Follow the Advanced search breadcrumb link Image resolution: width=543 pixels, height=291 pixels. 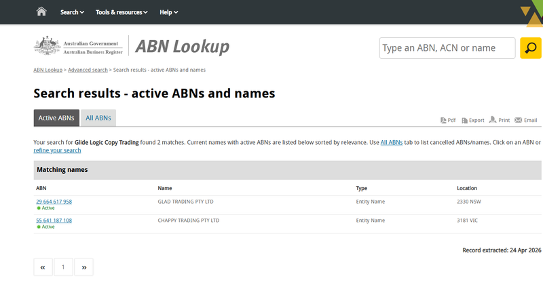click(88, 70)
